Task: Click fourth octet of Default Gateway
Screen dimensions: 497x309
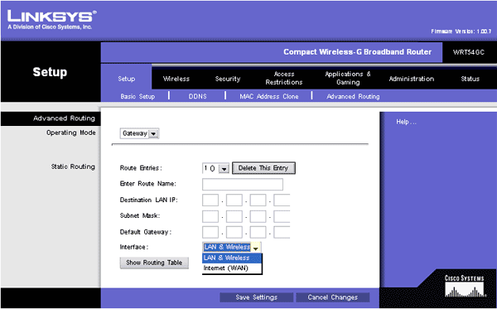Action: point(282,232)
